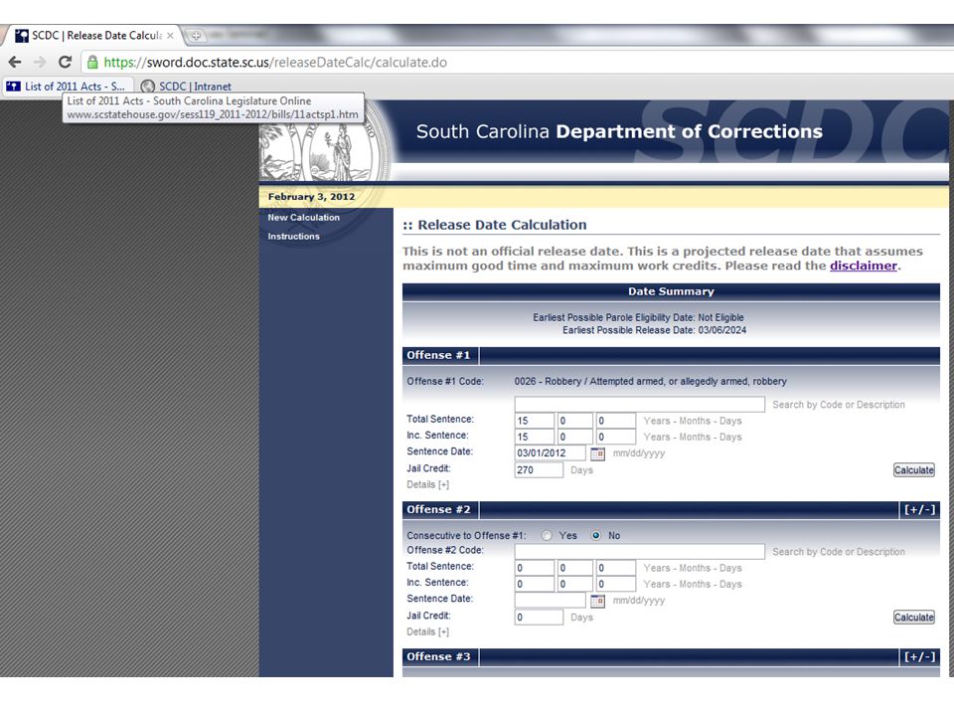Open Instructions in sidebar
Viewport: 954px width, 716px height.
tap(293, 237)
